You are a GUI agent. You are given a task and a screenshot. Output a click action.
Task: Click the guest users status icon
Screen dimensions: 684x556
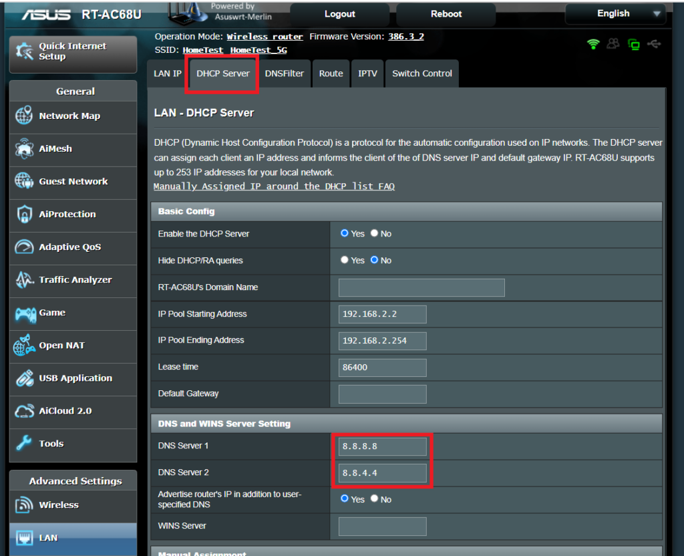click(x=613, y=43)
